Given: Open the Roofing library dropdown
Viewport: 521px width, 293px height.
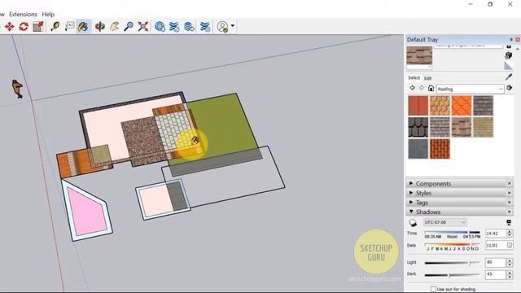Looking at the screenshot, I should point(471,89).
